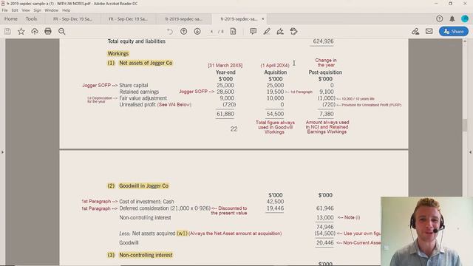Click the deferred consideration 19,446 figure
Screen dimensions: 473x266
[x=275, y=208]
